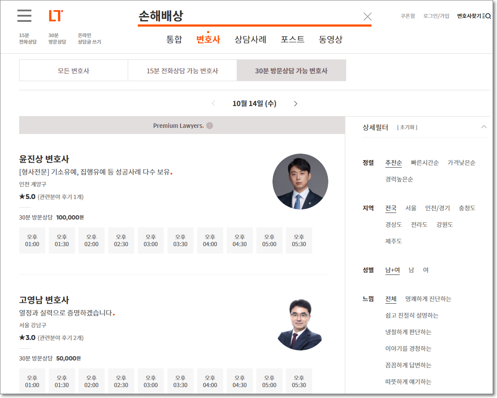
Task: Book 윤진상 오후 04:00 slot
Action: pyautogui.click(x=210, y=240)
